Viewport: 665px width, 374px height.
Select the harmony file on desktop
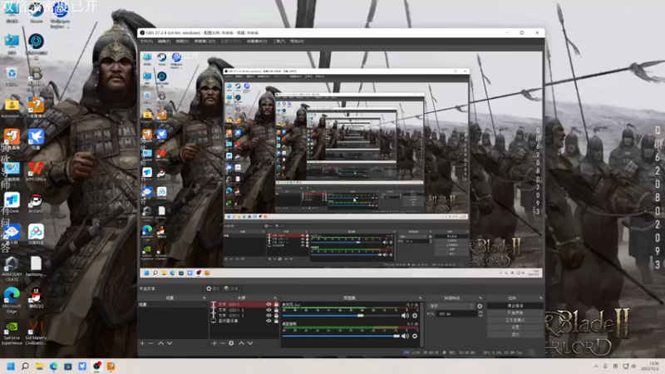(36, 267)
